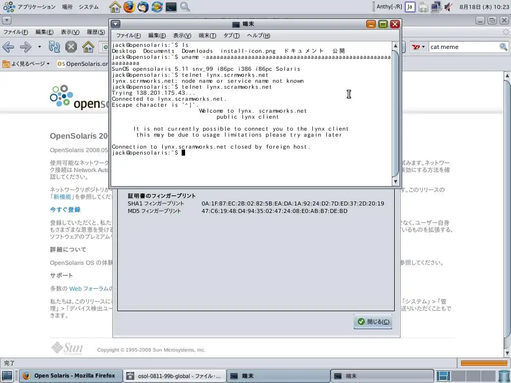Click the OpenSolaris logo on the panel

click(9, 7)
